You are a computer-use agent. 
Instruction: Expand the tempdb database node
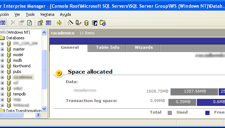(2, 94)
